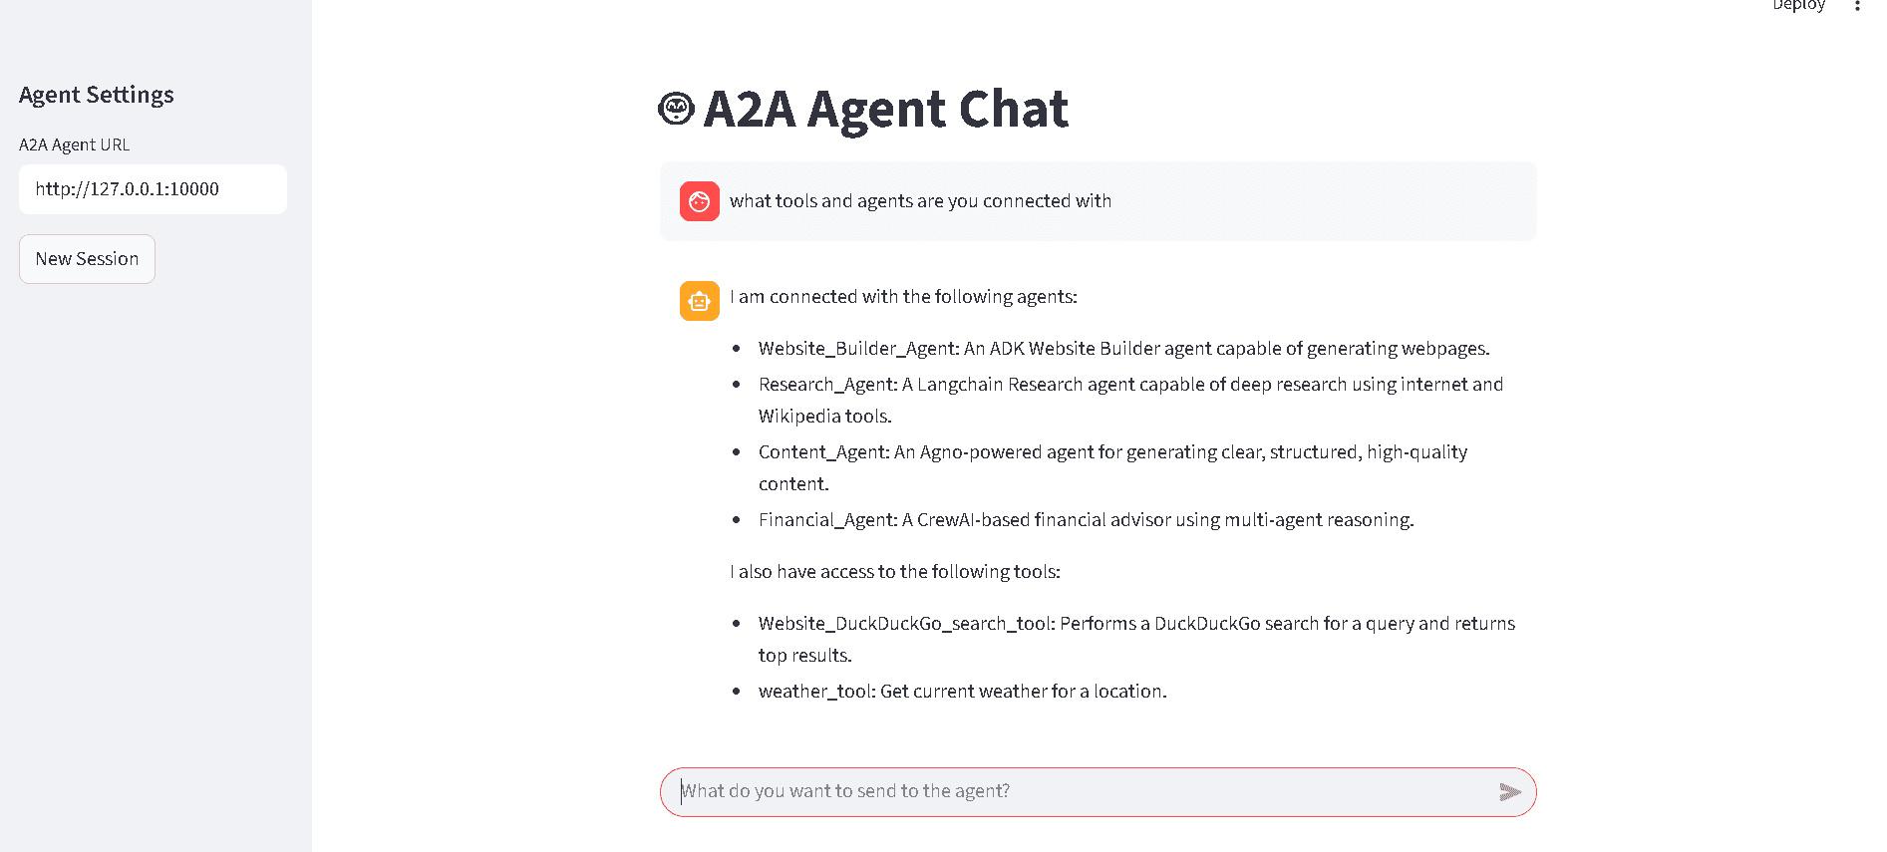
Task: Click the weather_tool description text
Action: (x=962, y=691)
